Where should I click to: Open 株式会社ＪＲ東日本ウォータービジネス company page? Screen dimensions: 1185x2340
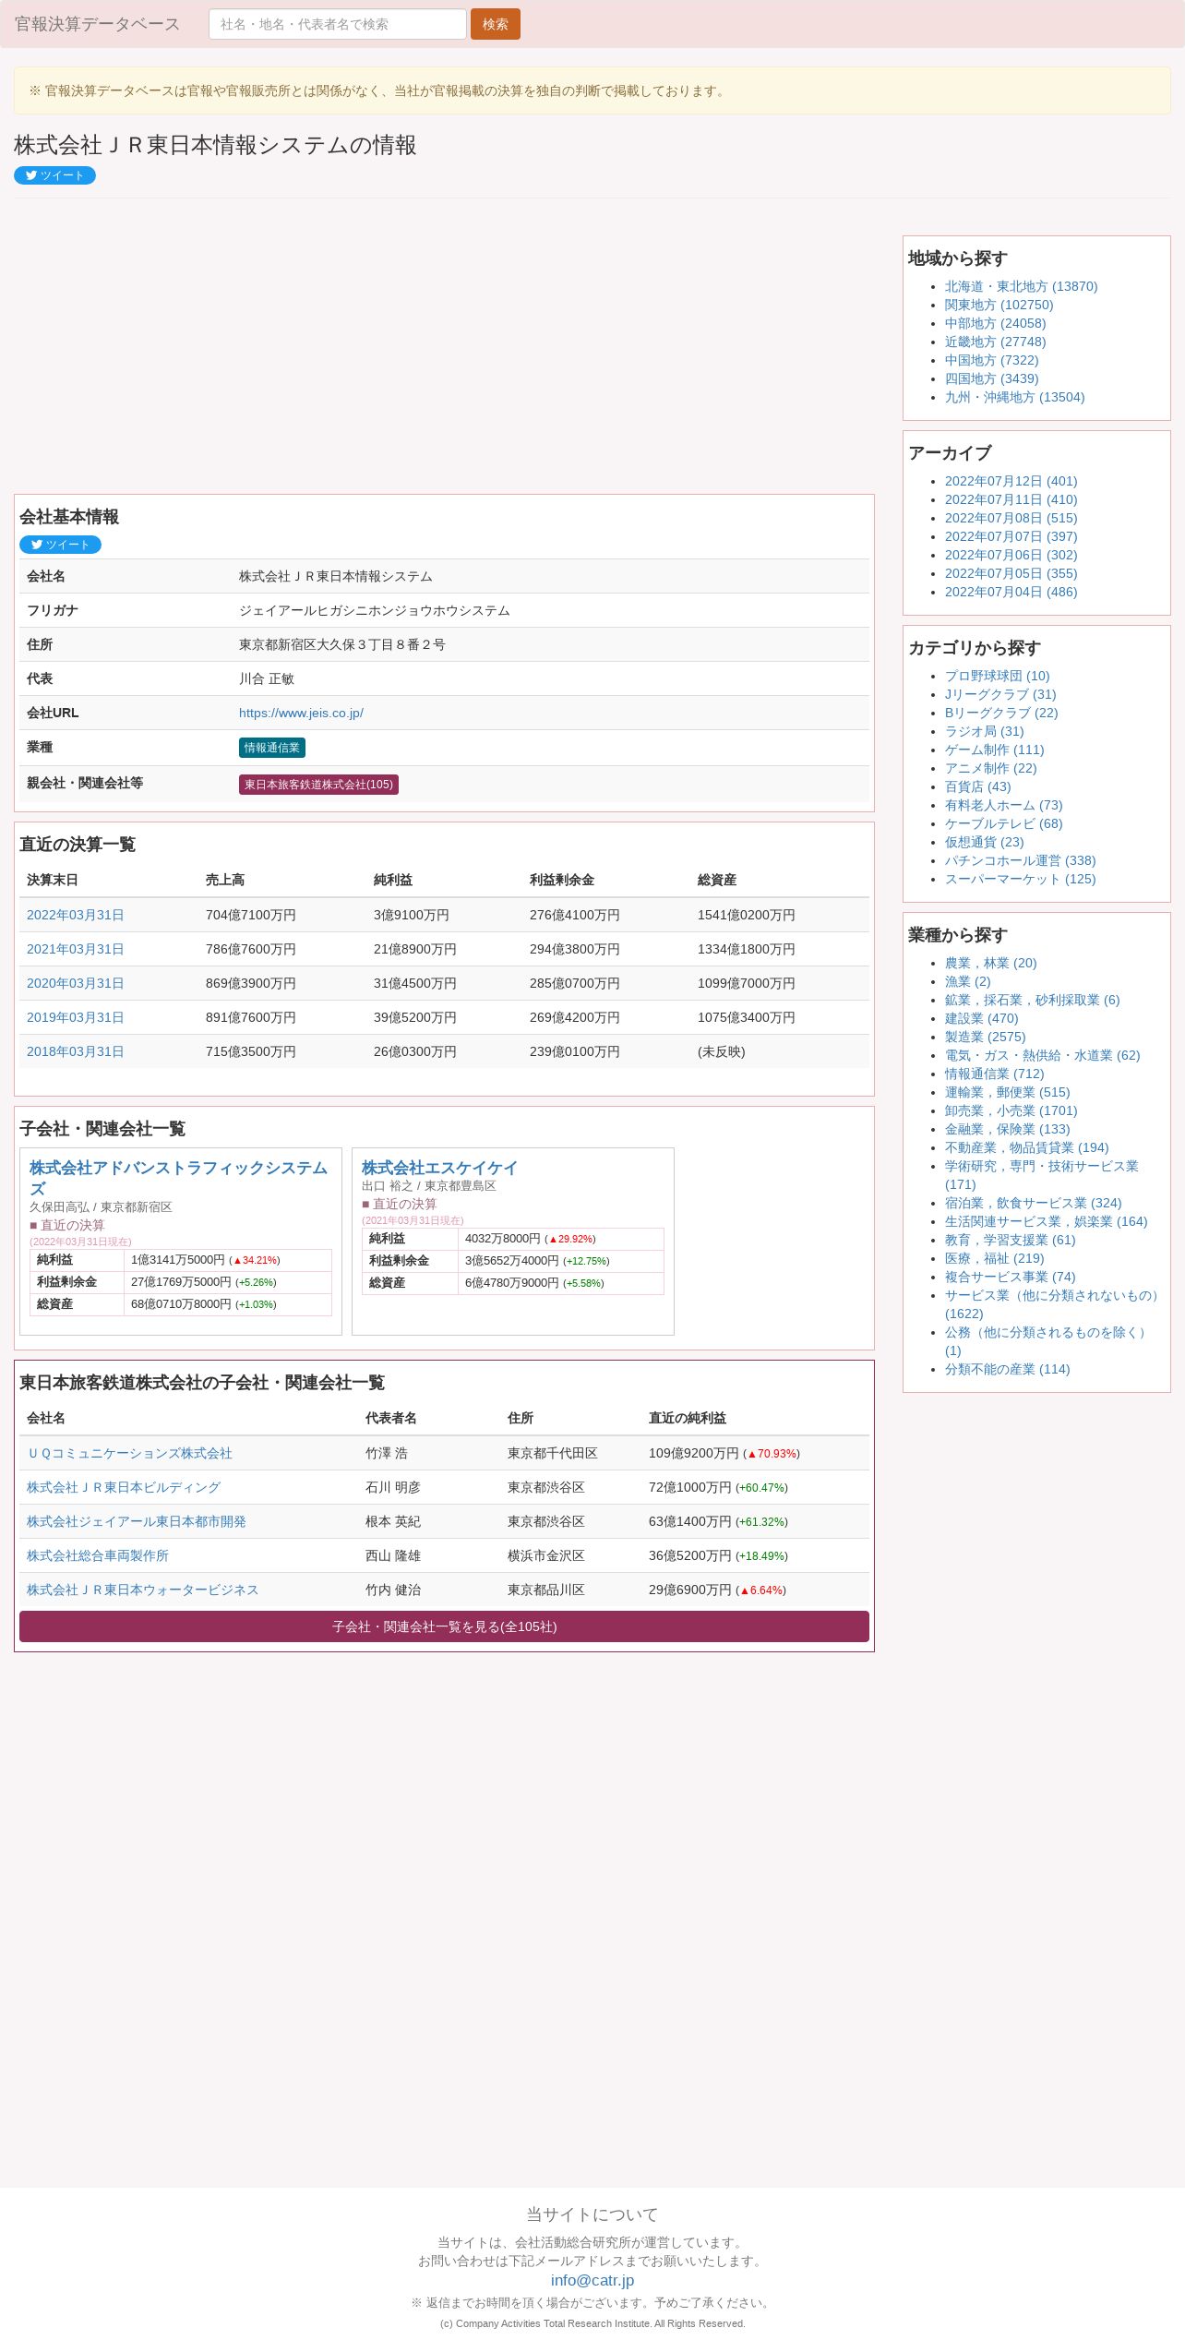142,1590
